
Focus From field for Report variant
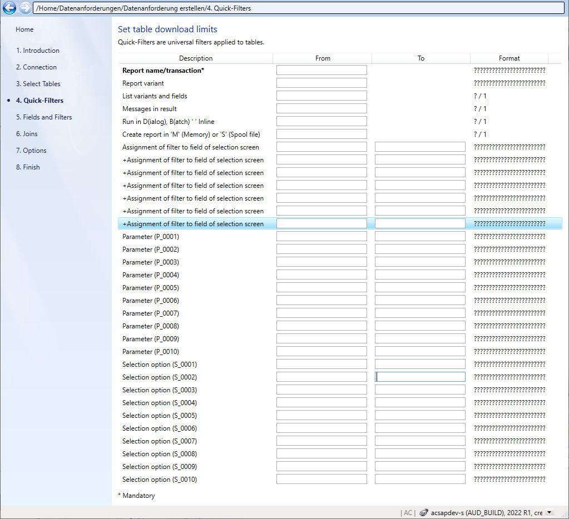pyautogui.click(x=321, y=83)
